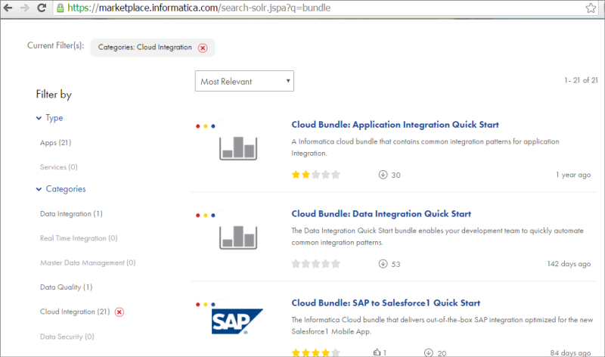Image resolution: width=605 pixels, height=357 pixels.
Task: Select Master Data Management (0) category
Action: coord(88,262)
